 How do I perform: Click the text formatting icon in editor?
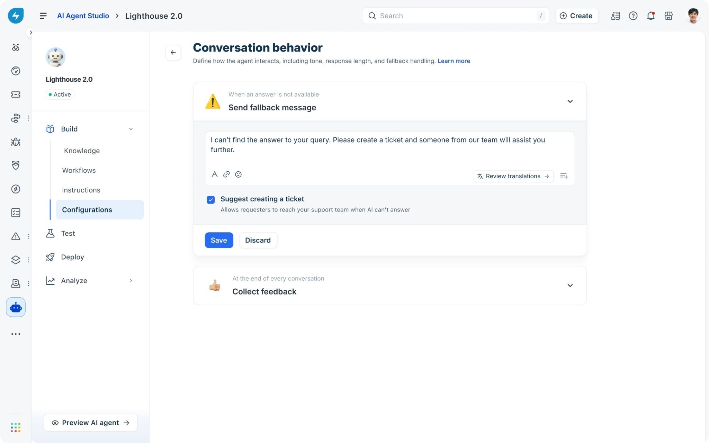(x=215, y=174)
